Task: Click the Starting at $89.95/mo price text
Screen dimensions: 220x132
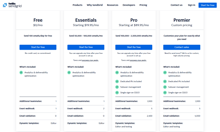Action: coord(134,25)
